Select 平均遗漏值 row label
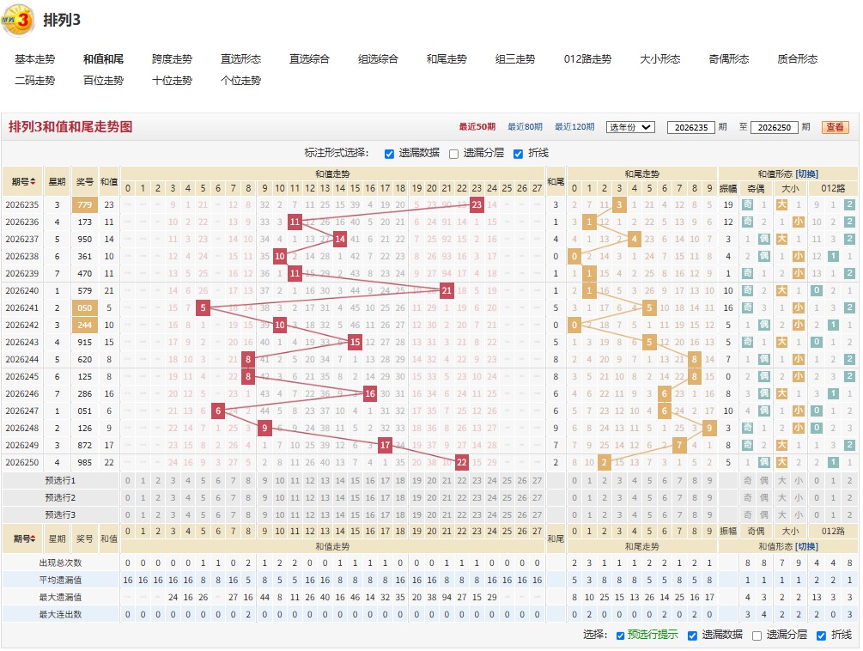Screen dimensions: 863x651 tap(60, 580)
